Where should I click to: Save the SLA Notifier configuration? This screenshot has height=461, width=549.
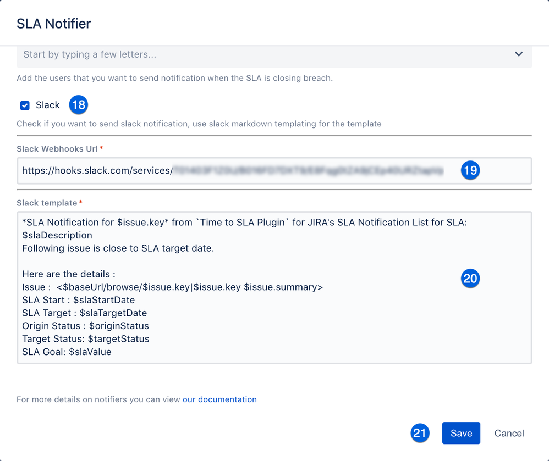point(461,433)
